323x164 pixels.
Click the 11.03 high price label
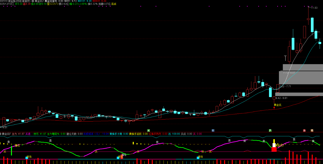pyautogui.click(x=314, y=8)
